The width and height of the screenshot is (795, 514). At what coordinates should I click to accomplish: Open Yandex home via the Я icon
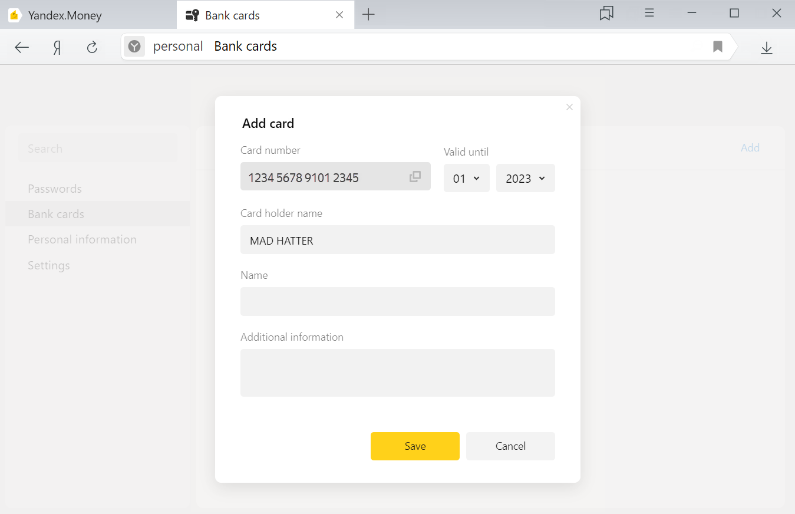pyautogui.click(x=57, y=47)
